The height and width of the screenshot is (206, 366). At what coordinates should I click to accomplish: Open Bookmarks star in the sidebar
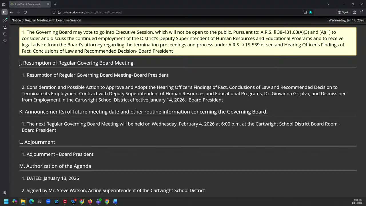click(5, 41)
